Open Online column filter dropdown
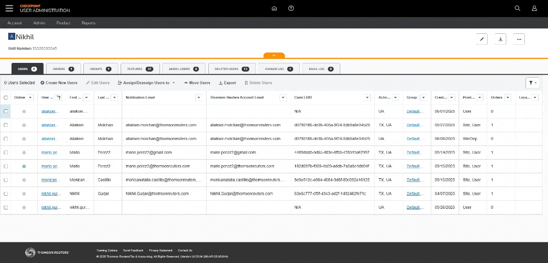The width and height of the screenshot is (548, 263). click(x=30, y=98)
